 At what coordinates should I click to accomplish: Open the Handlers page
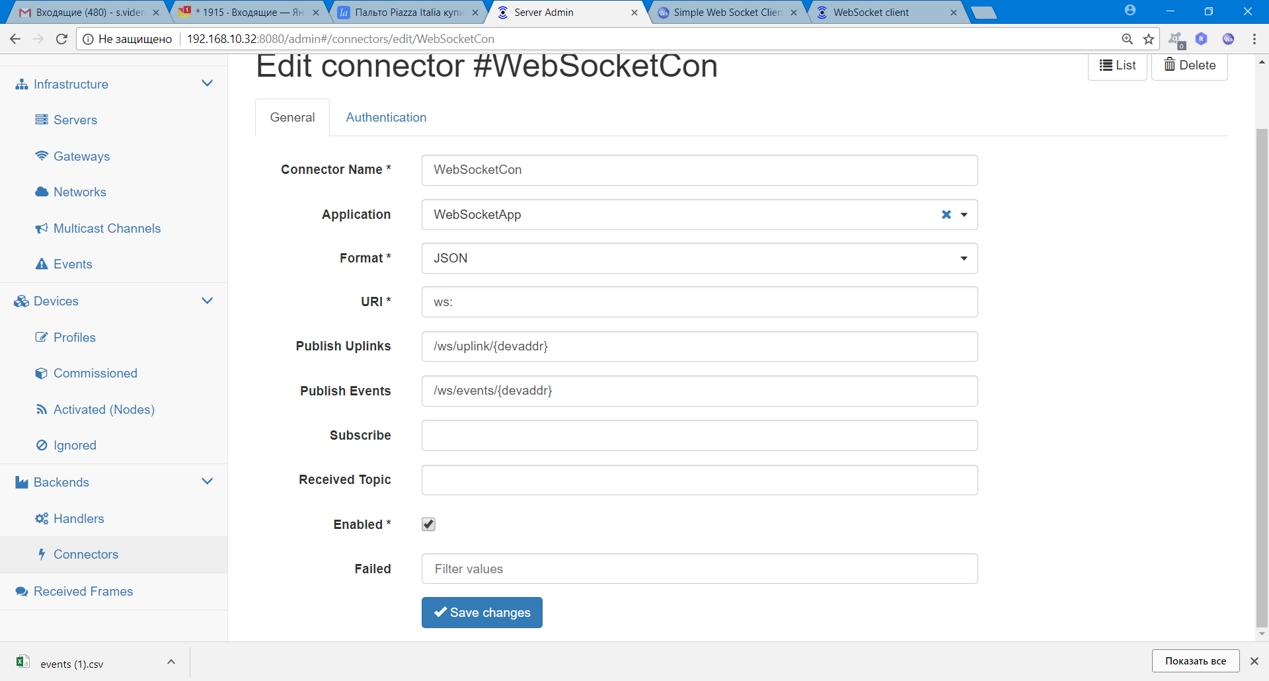[x=79, y=518]
